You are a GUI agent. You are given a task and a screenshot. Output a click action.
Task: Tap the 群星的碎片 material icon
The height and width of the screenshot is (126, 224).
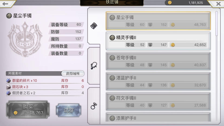[x=8, y=81]
